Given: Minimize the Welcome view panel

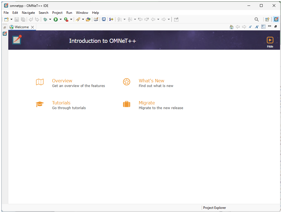Looking at the screenshot, I should [270, 26].
